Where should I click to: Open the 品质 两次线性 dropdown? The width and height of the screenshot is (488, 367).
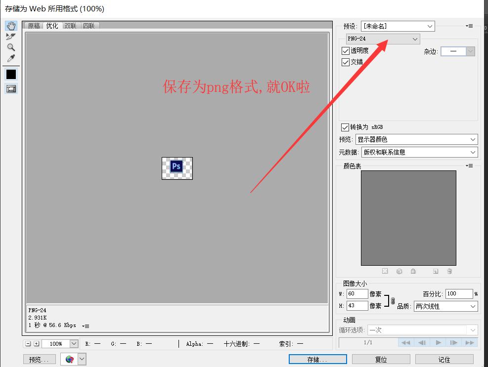coord(445,306)
